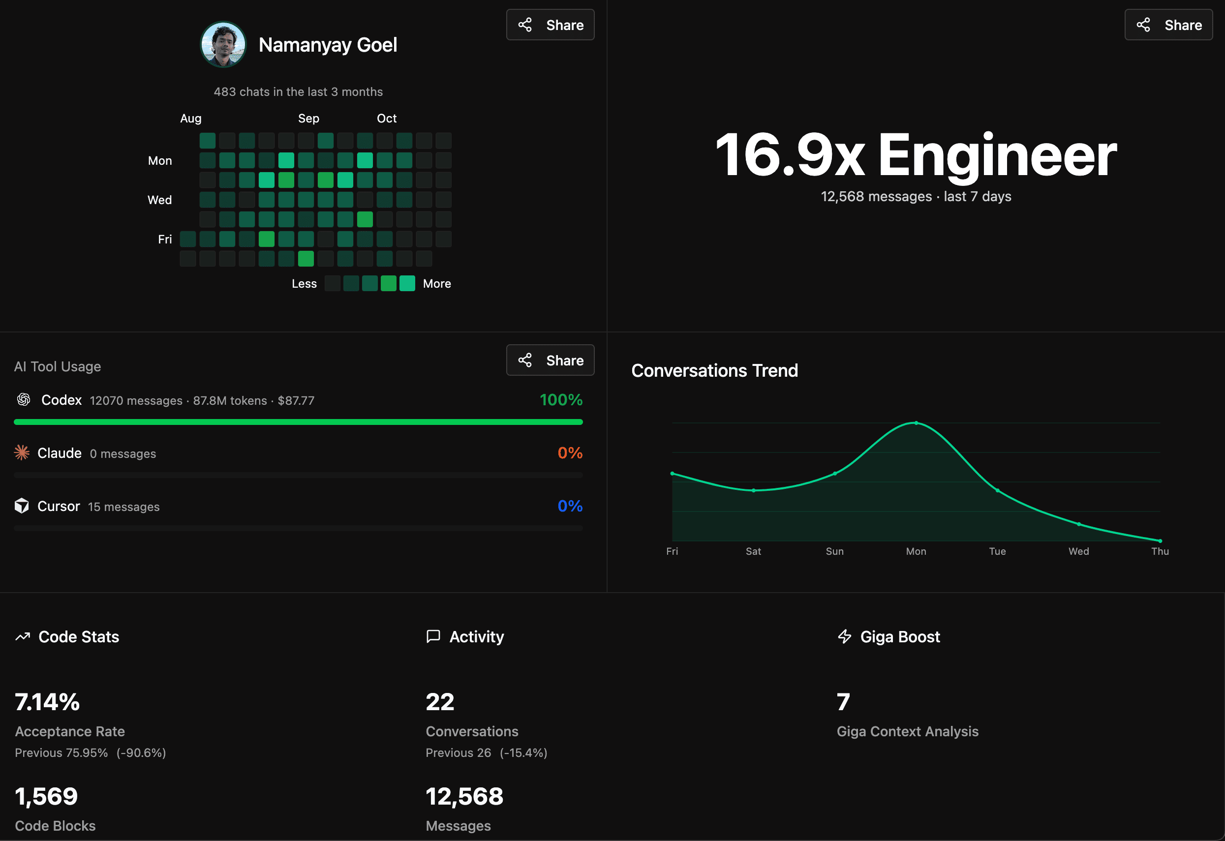
Task: Click Namanyay Goel's profile avatar
Action: click(223, 44)
